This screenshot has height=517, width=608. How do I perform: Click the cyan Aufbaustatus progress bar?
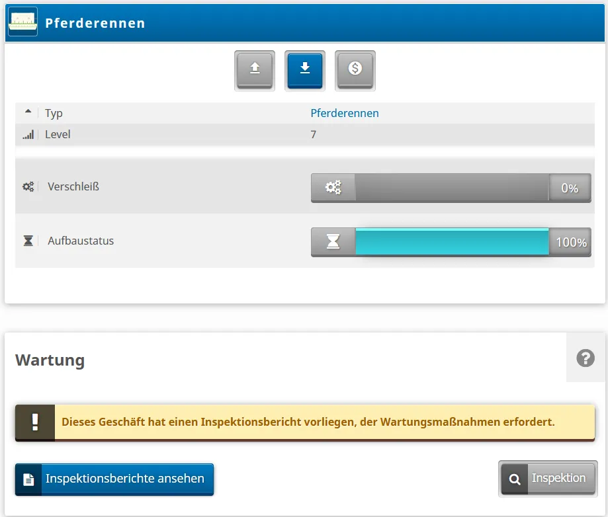(x=452, y=242)
